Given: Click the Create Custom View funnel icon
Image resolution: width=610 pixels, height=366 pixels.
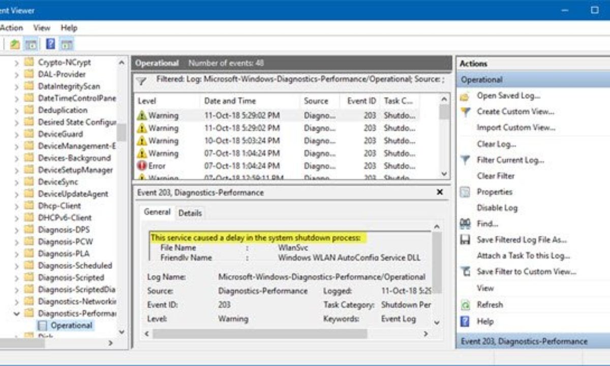Looking at the screenshot, I should point(465,112).
